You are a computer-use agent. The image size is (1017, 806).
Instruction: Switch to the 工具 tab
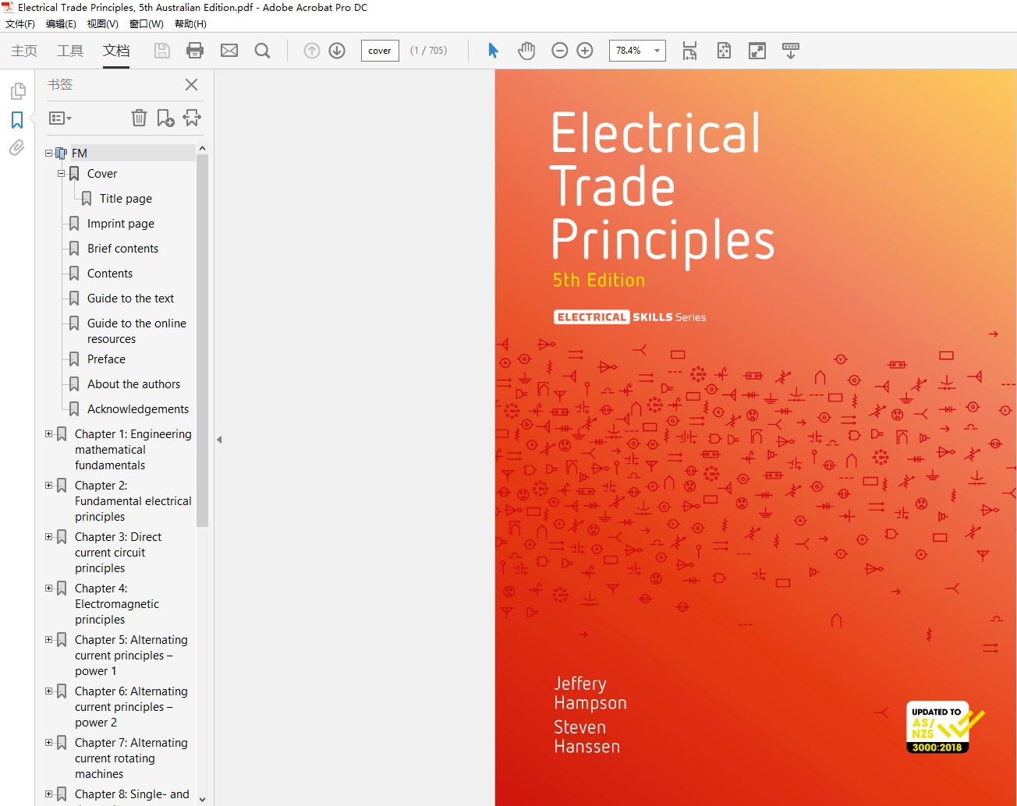click(x=70, y=51)
